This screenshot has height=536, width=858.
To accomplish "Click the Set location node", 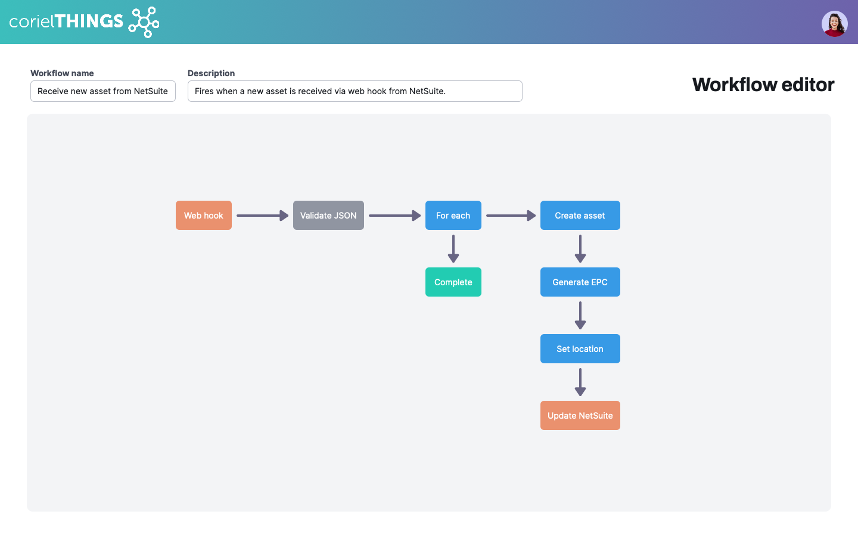I will pyautogui.click(x=580, y=349).
